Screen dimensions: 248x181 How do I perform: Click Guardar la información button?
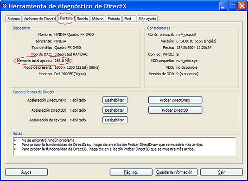tap(176, 172)
